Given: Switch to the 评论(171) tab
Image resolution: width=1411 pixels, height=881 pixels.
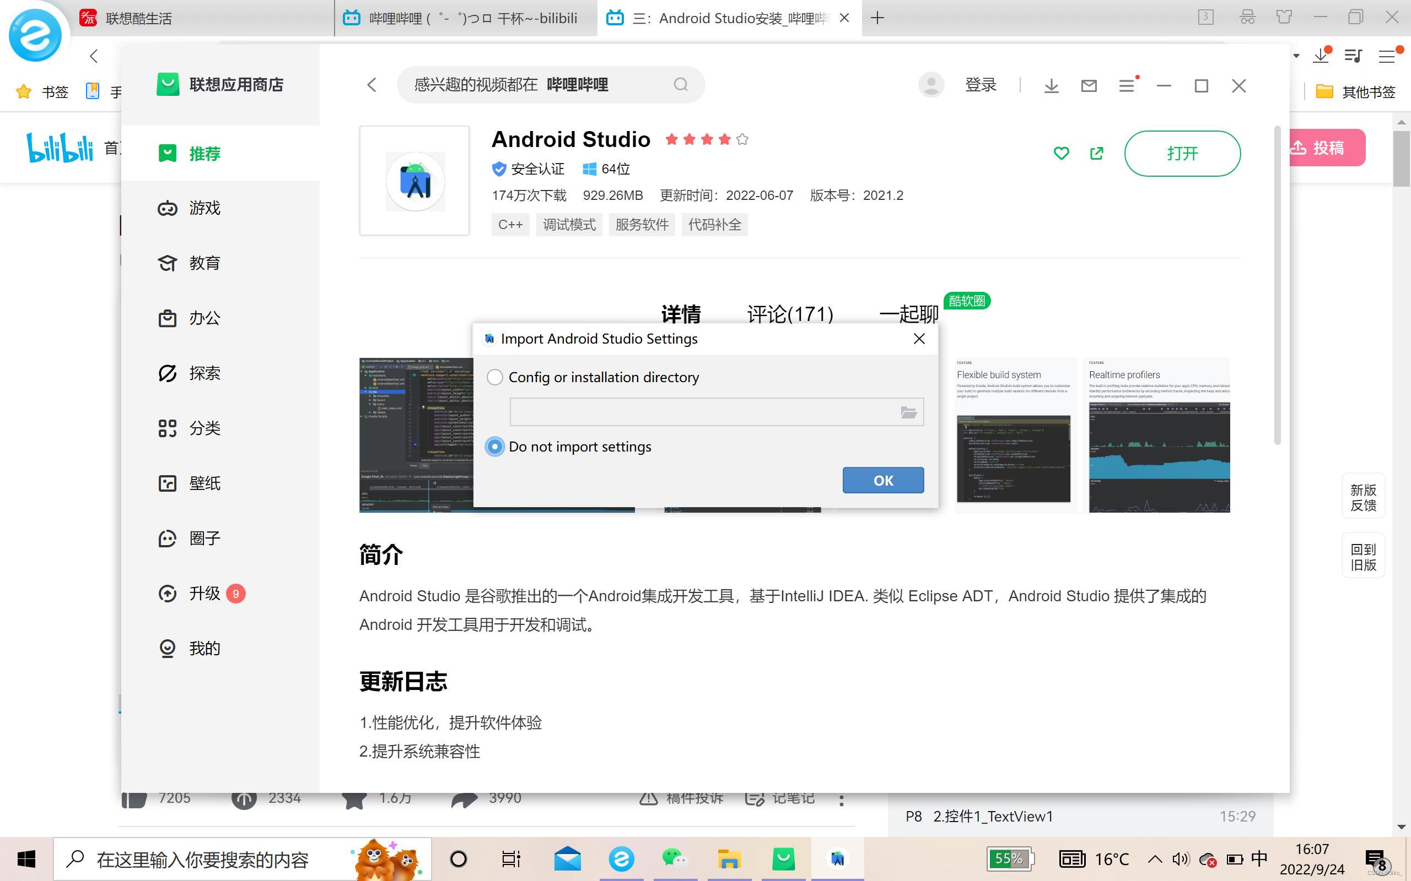Looking at the screenshot, I should (x=790, y=314).
